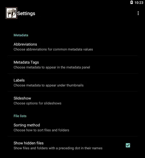Select 'Choose metadata to appear under thumbnails'
The width and height of the screenshot is (145, 158).
[48, 85]
